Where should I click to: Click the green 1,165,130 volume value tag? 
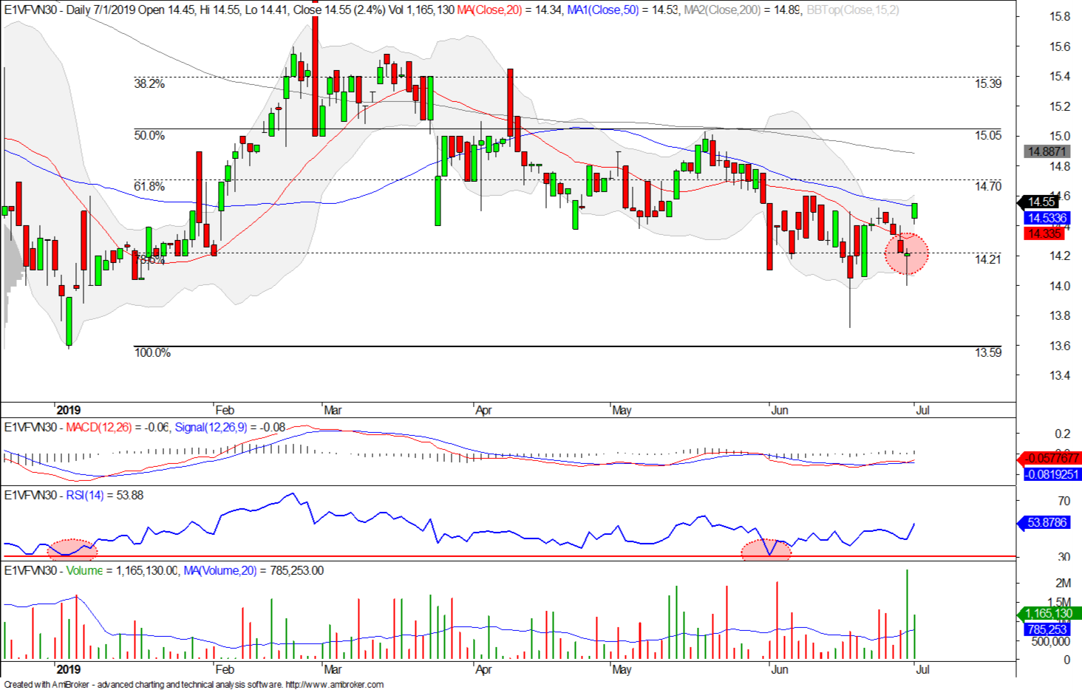click(x=1048, y=614)
